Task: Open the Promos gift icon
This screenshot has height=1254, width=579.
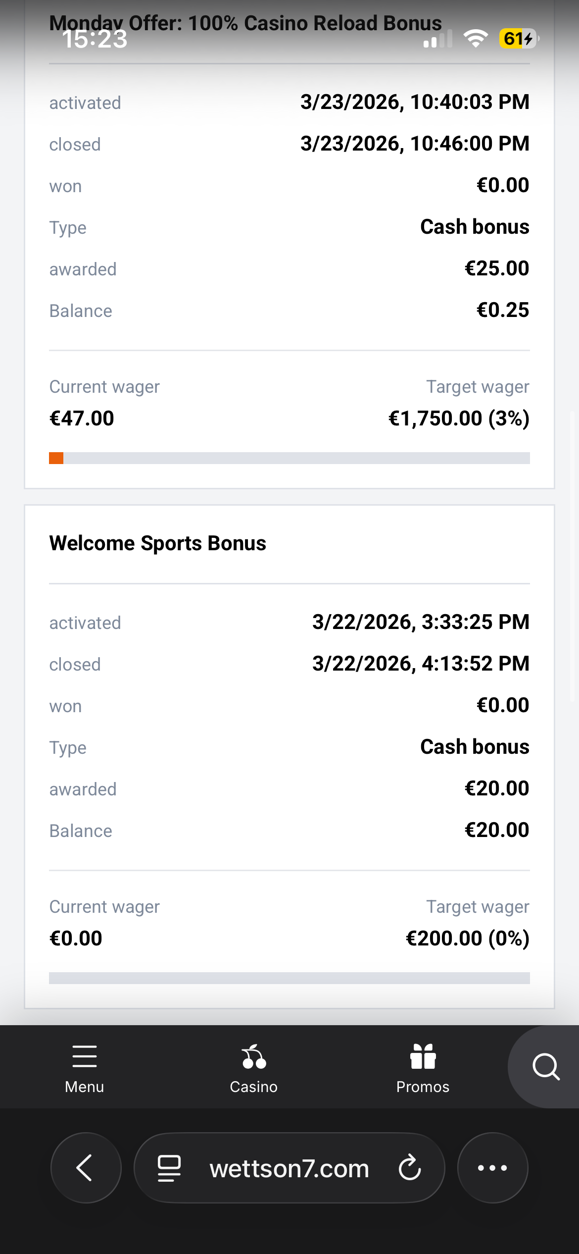Action: (423, 1056)
